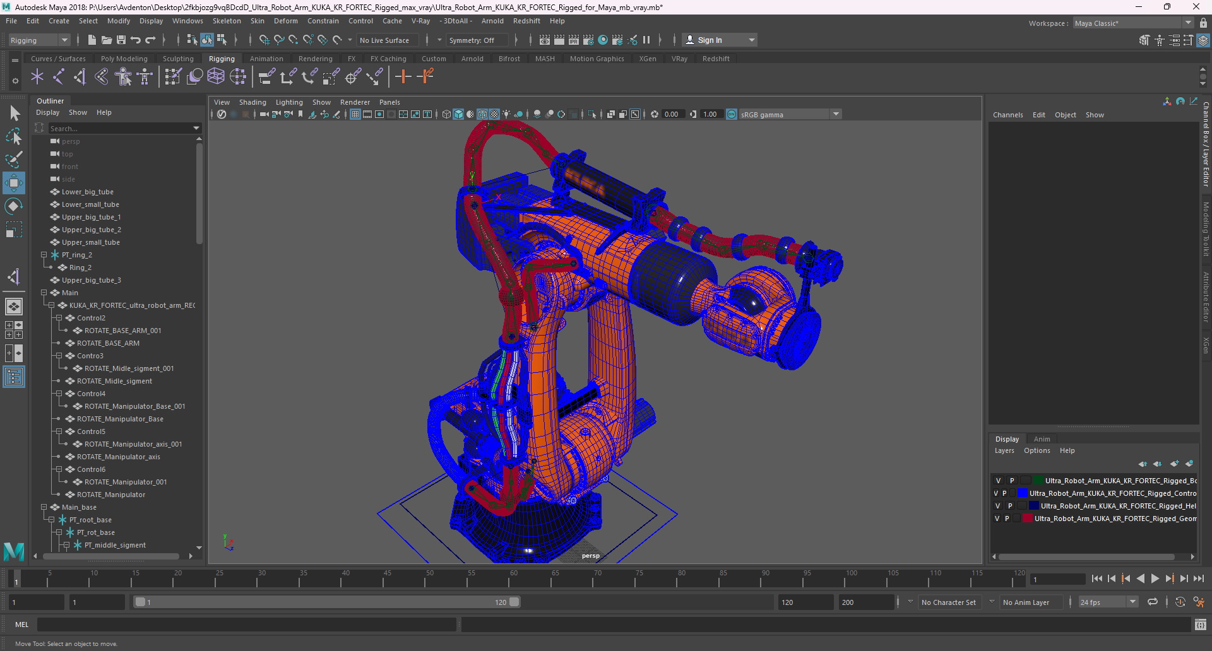1212x651 pixels.
Task: Open the Channel Box Channels menu
Action: pyautogui.click(x=1007, y=115)
